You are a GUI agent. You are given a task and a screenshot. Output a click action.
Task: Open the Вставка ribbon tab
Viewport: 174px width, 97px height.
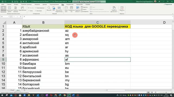[x=16, y=5]
